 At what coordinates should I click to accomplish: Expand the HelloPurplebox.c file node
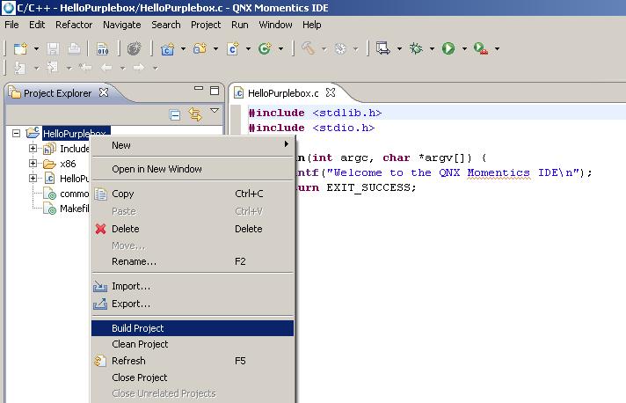tap(33, 178)
